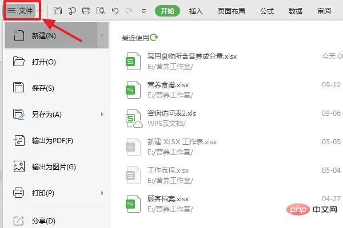Choose 另存为(A) menu entry
The width and height of the screenshot is (343, 228).
pos(57,115)
